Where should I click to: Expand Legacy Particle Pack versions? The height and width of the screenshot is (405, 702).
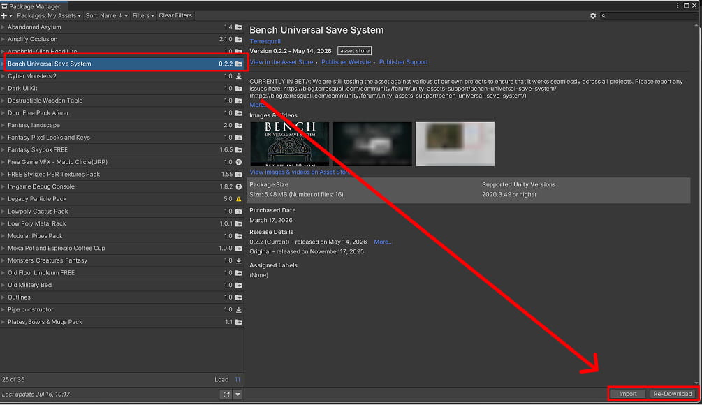click(3, 199)
